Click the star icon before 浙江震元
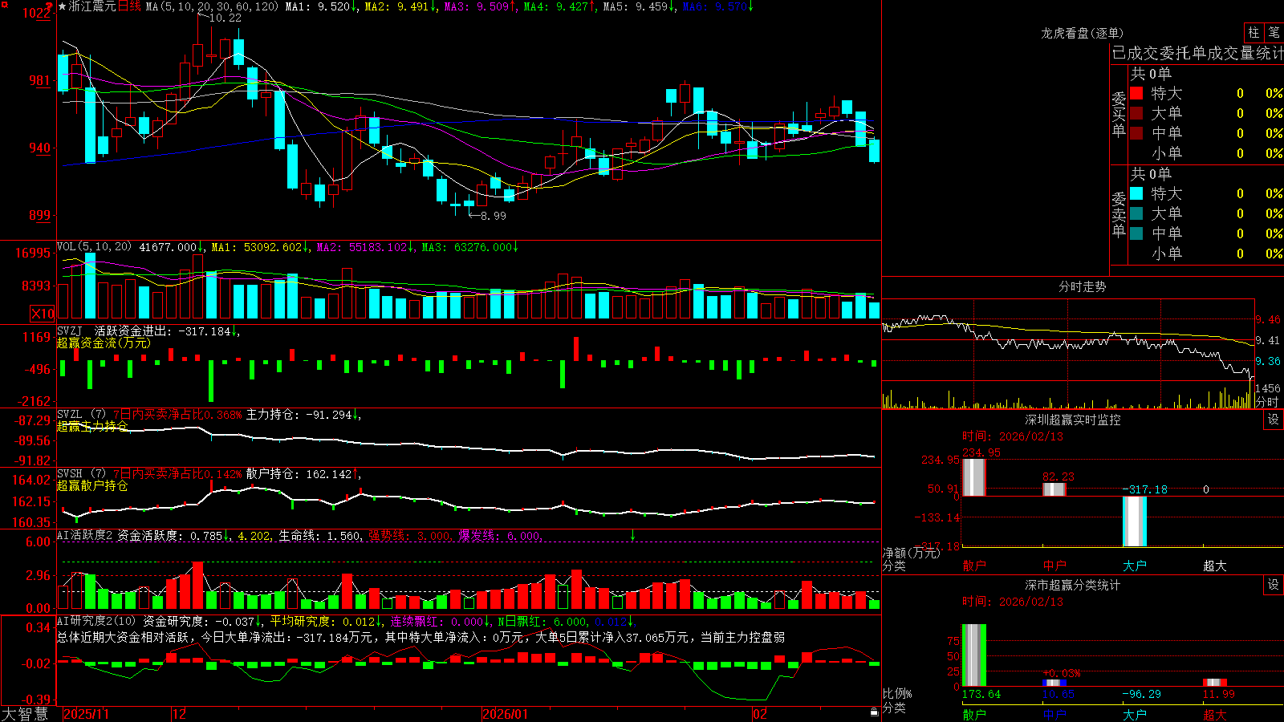 [63, 6]
